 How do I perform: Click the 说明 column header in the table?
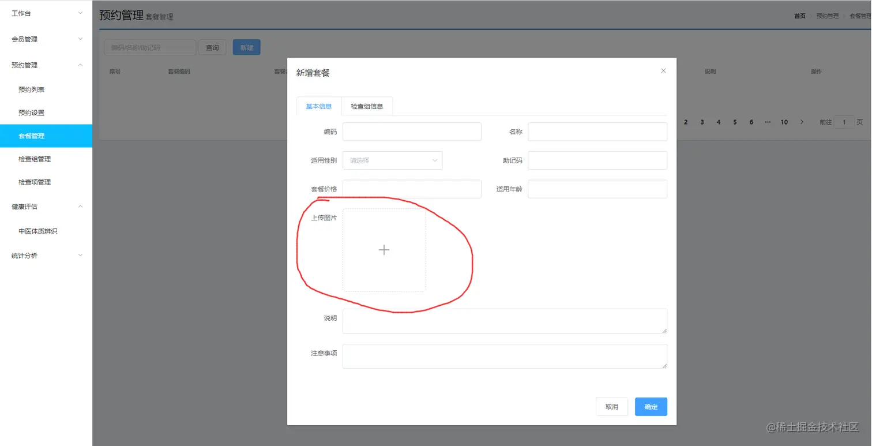click(x=710, y=72)
